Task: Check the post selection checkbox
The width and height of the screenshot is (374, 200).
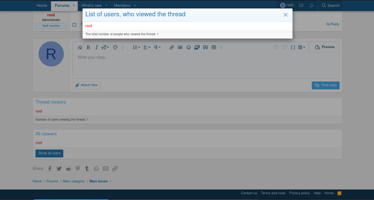Action: pos(74,25)
